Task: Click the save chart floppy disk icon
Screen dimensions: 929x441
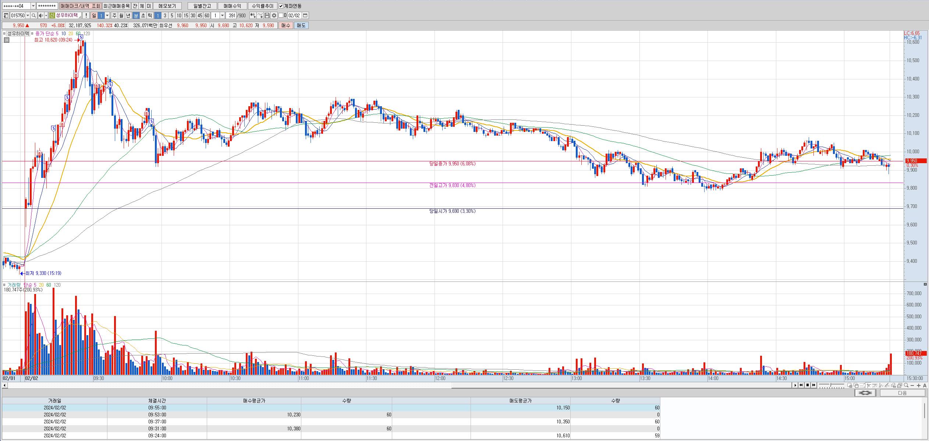Action: (267, 15)
